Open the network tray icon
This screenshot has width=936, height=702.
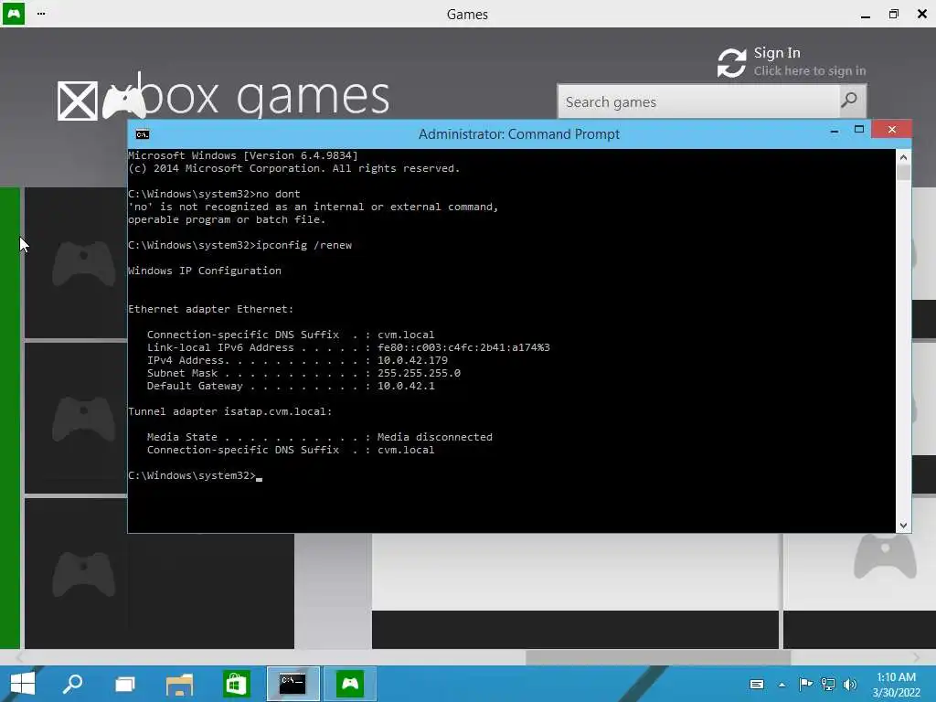click(x=828, y=684)
